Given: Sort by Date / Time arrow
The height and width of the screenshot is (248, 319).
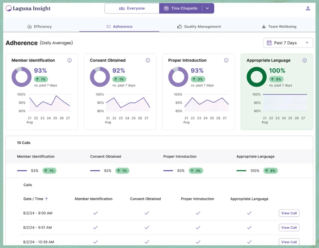Looking at the screenshot, I should pos(47,199).
